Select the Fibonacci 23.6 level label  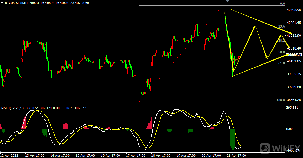tap(281, 26)
